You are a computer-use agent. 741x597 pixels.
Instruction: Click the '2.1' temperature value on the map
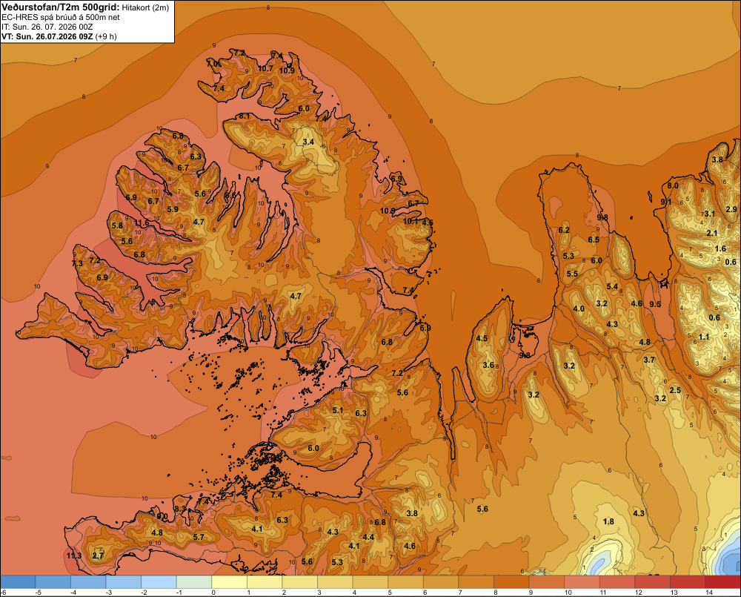[x=711, y=233]
